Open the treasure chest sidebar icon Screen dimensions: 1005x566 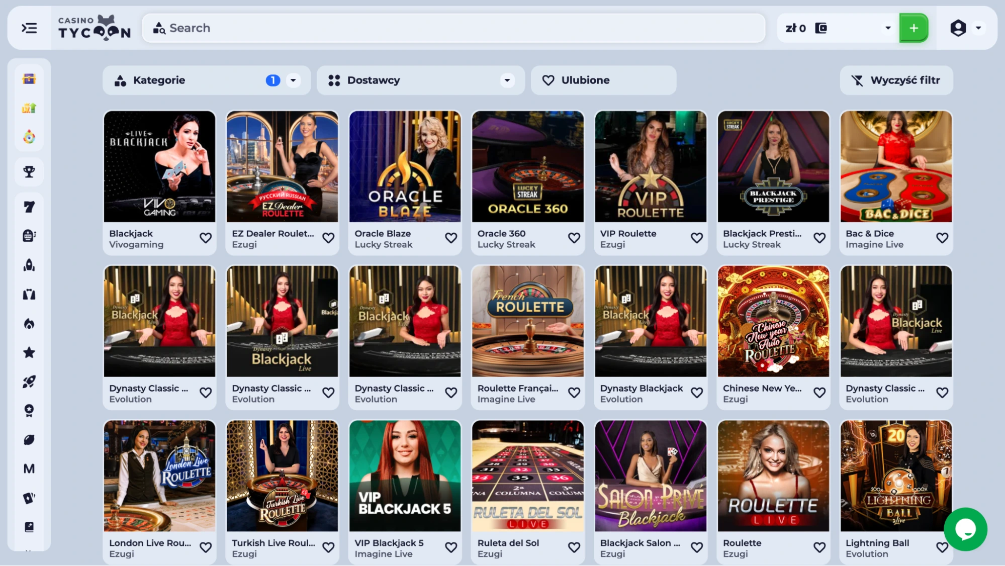coord(29,79)
